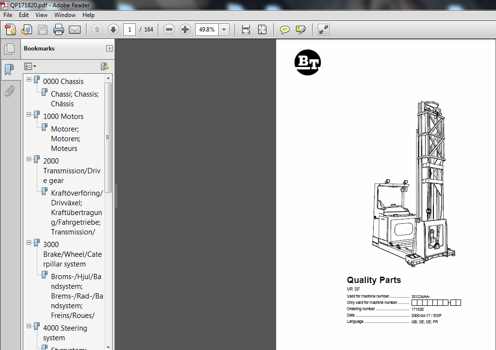This screenshot has width=496, height=350.
Task: Click the Save floppy disk icon
Action: tap(43, 30)
